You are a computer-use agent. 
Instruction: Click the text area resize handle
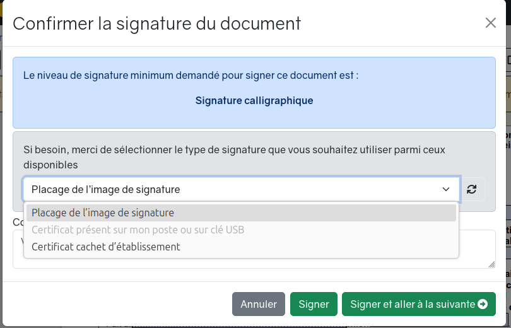pos(491,264)
